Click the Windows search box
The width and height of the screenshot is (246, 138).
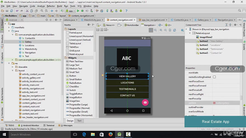[x=39, y=134]
